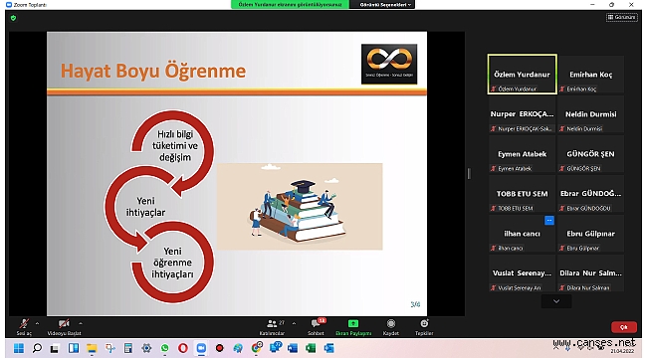Viewport: 647px width, 358px height.
Task: Click the green Ekran Paylaşımı share icon
Action: click(353, 324)
